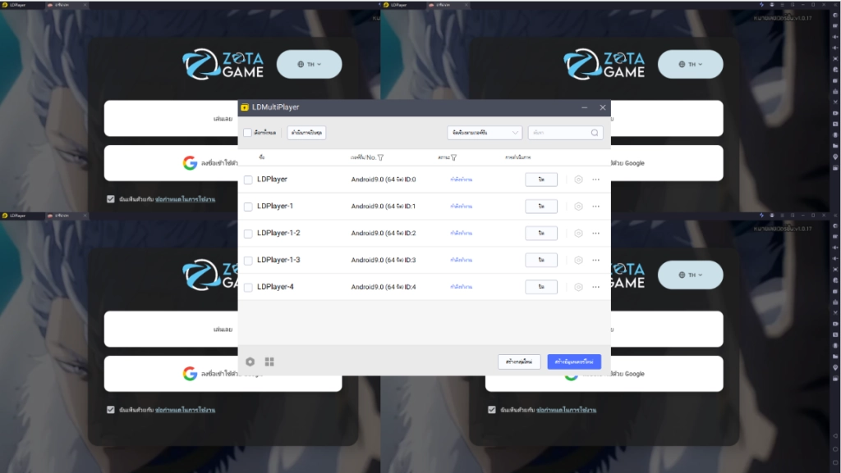Screen dimensions: 841x473
Task: Click the white button beside the blue create button
Action: point(519,362)
